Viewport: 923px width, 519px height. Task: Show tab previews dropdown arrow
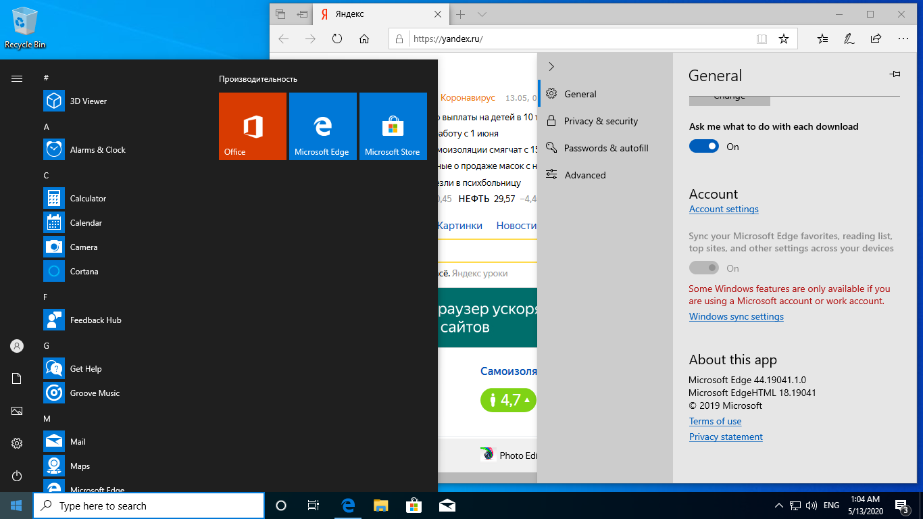482,14
